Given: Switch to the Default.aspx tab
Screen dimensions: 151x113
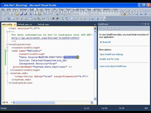Looking at the screenshot, I should [x=43, y=24].
